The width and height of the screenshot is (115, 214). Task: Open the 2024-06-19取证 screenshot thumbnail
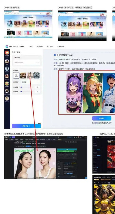click(x=28, y=24)
